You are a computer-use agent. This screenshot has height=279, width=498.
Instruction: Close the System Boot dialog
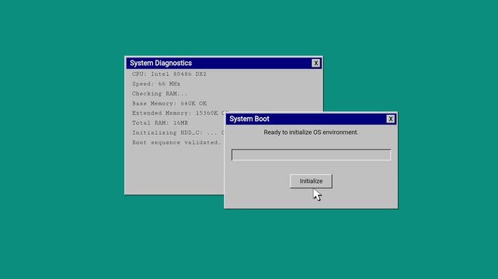pos(390,119)
